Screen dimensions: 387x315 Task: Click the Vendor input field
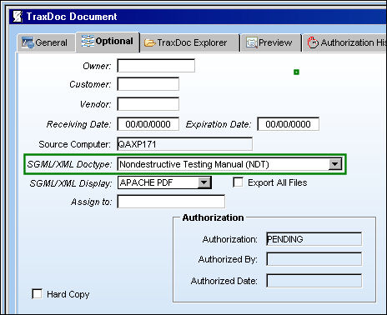[x=148, y=104]
